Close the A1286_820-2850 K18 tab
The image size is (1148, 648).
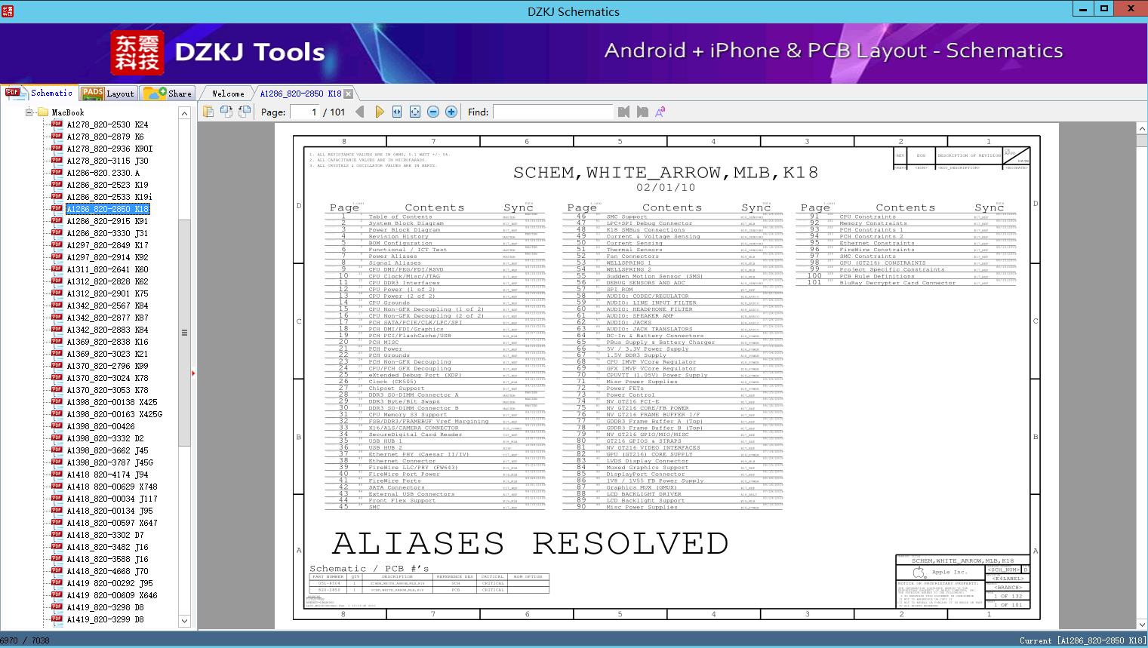pos(349,94)
